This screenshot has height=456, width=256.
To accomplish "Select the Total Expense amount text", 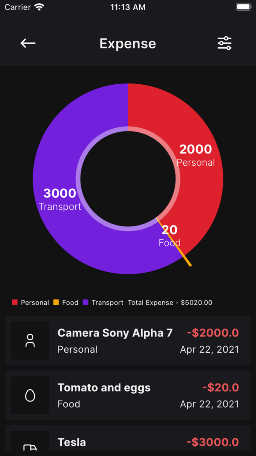I will coord(170,302).
